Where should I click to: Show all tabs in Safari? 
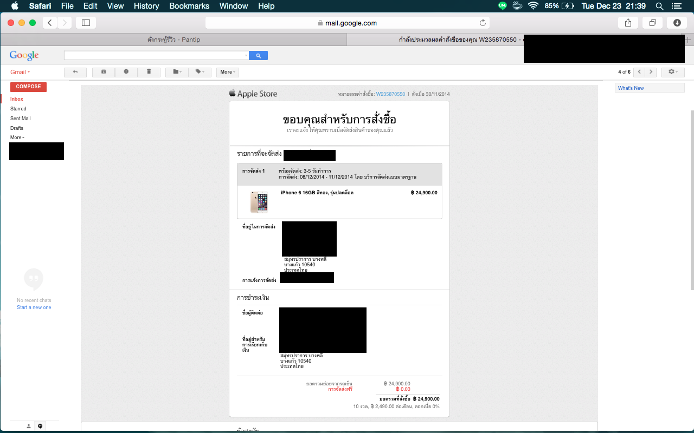click(x=653, y=23)
